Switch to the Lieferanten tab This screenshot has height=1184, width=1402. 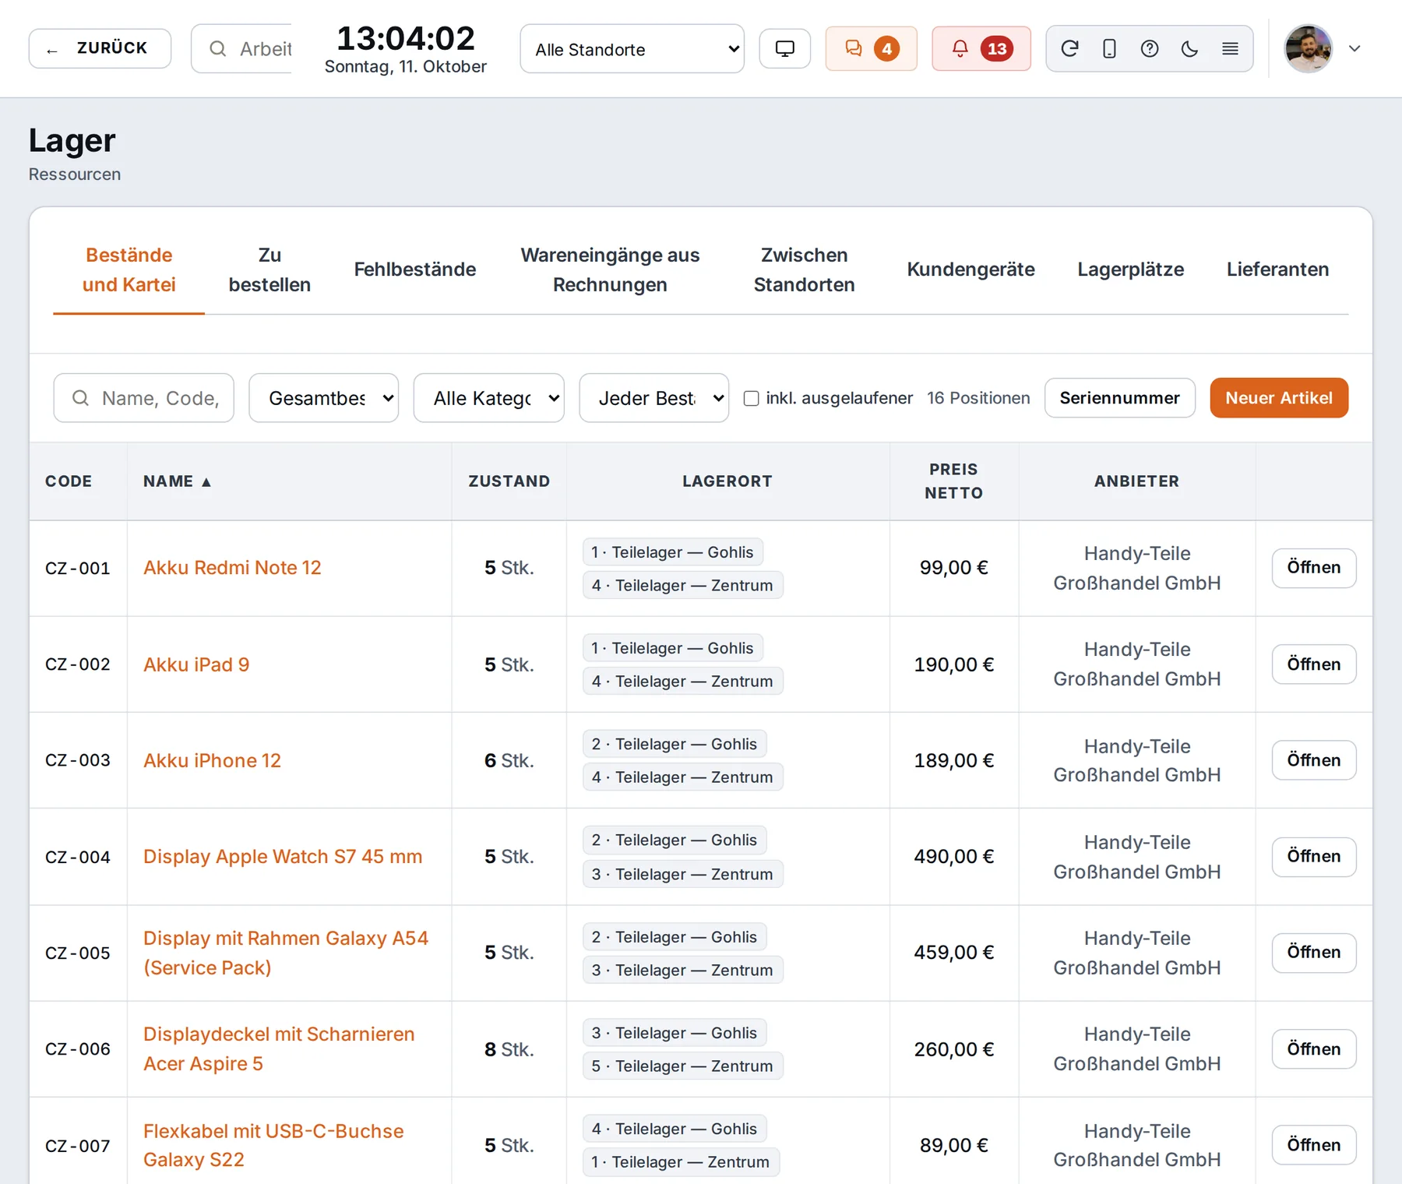[1277, 270]
